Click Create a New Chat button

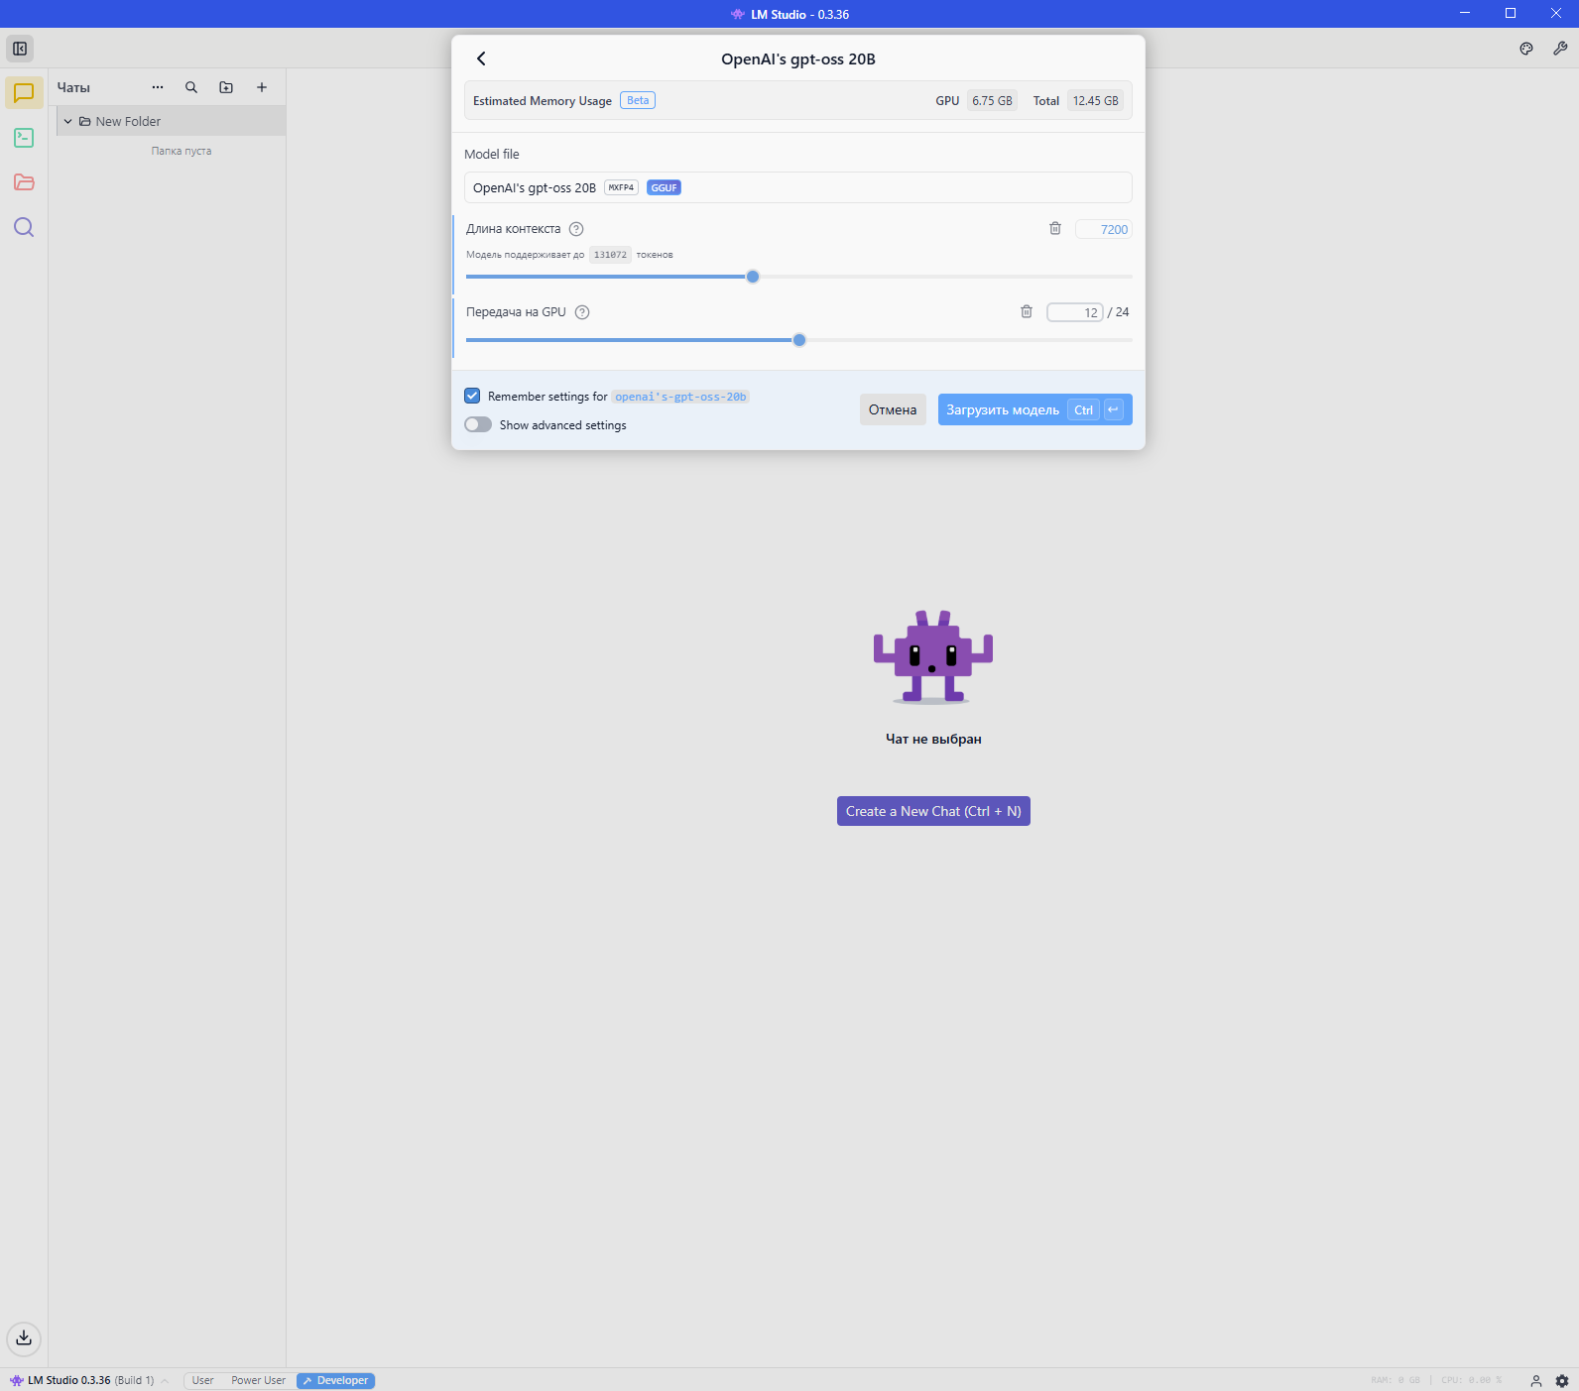click(x=933, y=811)
